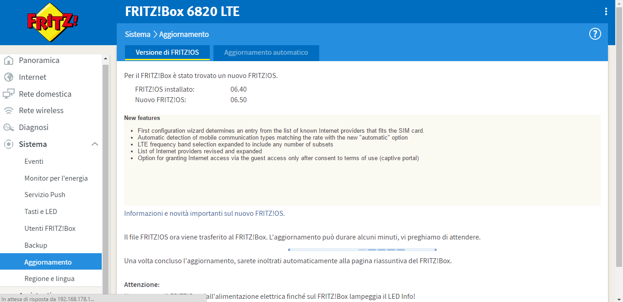
Task: Click the New features heading
Action: [142, 118]
